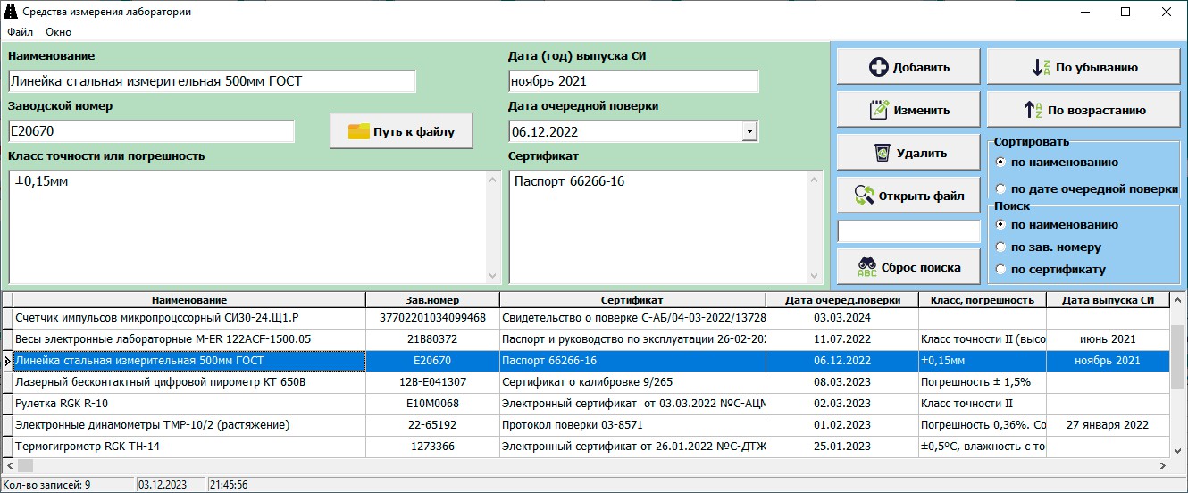The height and width of the screenshot is (493, 1188).
Task: Click scroll up arrow in Класс точности area
Action: coord(494,179)
